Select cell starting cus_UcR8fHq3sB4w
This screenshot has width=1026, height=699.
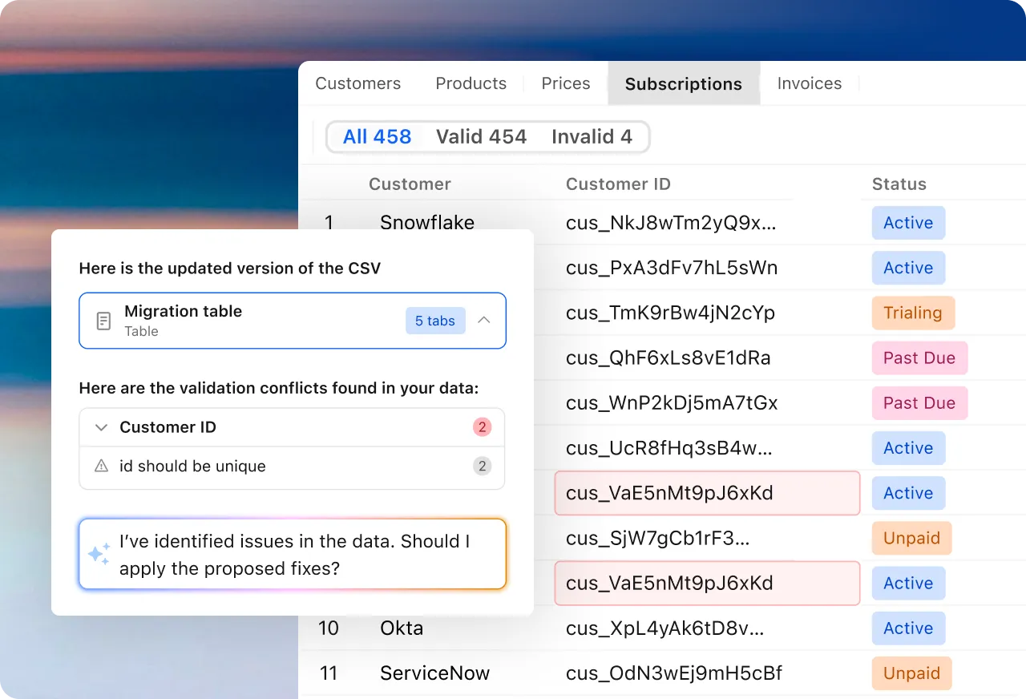click(x=671, y=447)
